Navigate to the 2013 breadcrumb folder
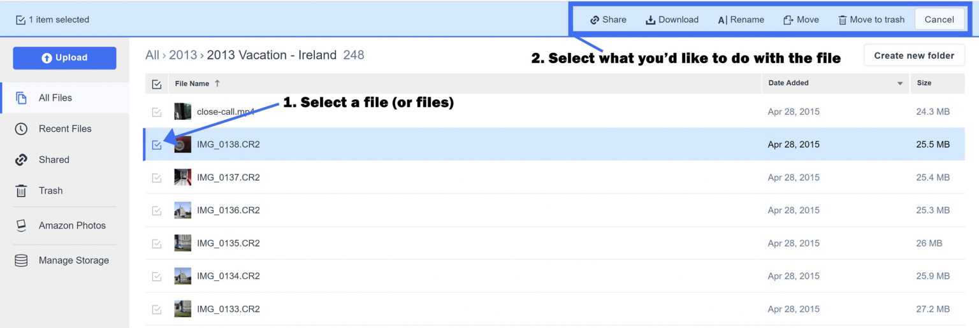 pos(183,55)
